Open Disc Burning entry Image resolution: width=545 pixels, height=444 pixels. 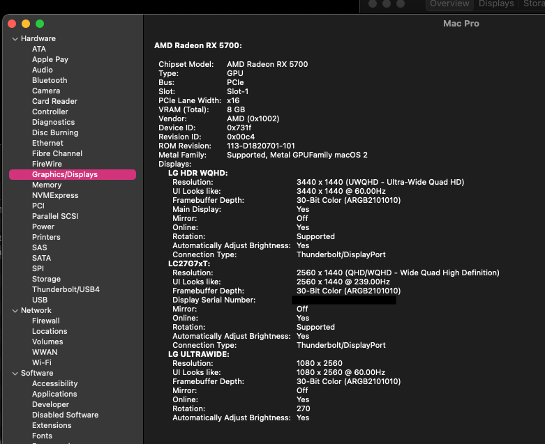(55, 132)
